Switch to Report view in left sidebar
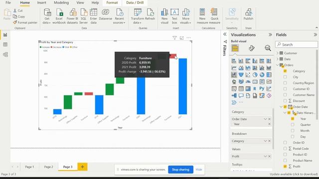Viewport: 319px width, 179px height. coord(5,35)
